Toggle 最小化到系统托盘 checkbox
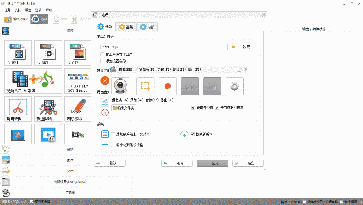Image resolution: width=363 pixels, height=205 pixels. tap(113, 145)
